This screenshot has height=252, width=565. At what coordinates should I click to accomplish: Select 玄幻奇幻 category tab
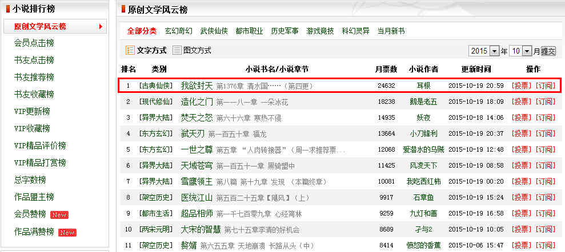point(178,31)
